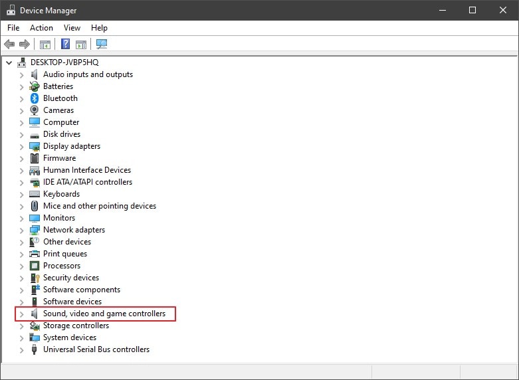Click the Storage controllers icon

35,326
